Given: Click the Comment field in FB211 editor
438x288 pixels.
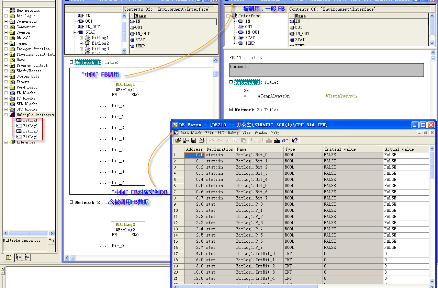Looking at the screenshot, I should 326,70.
